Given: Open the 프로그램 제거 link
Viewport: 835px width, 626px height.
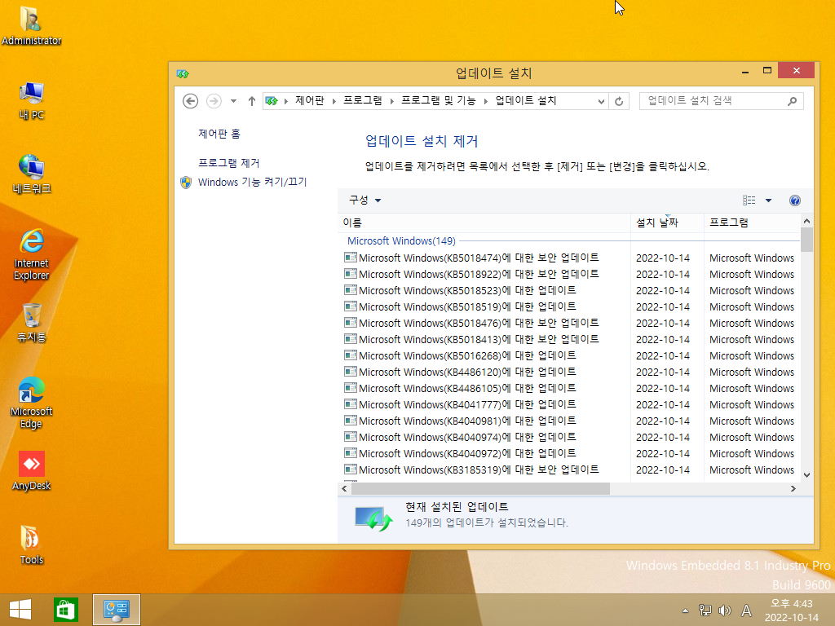Looking at the screenshot, I should coord(229,163).
